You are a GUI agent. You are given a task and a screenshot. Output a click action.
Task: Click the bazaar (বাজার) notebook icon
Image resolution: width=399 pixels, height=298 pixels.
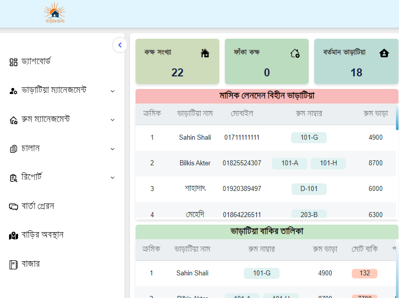pos(14,264)
